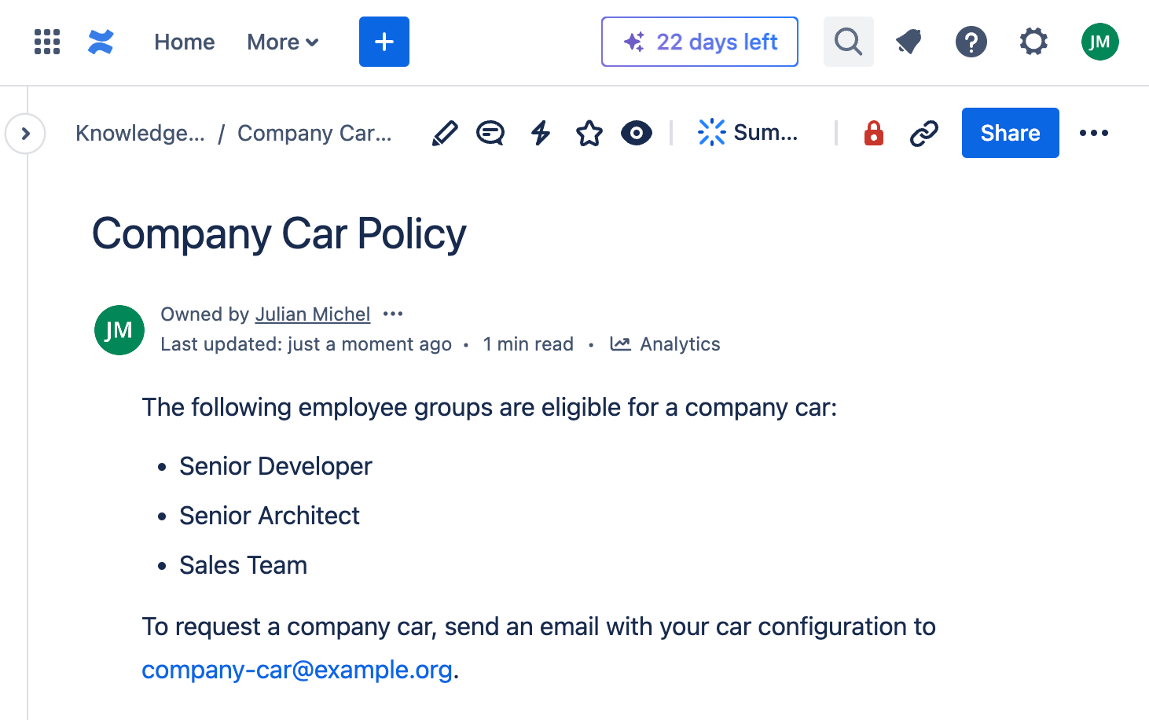Open the help menu icon

click(x=971, y=42)
